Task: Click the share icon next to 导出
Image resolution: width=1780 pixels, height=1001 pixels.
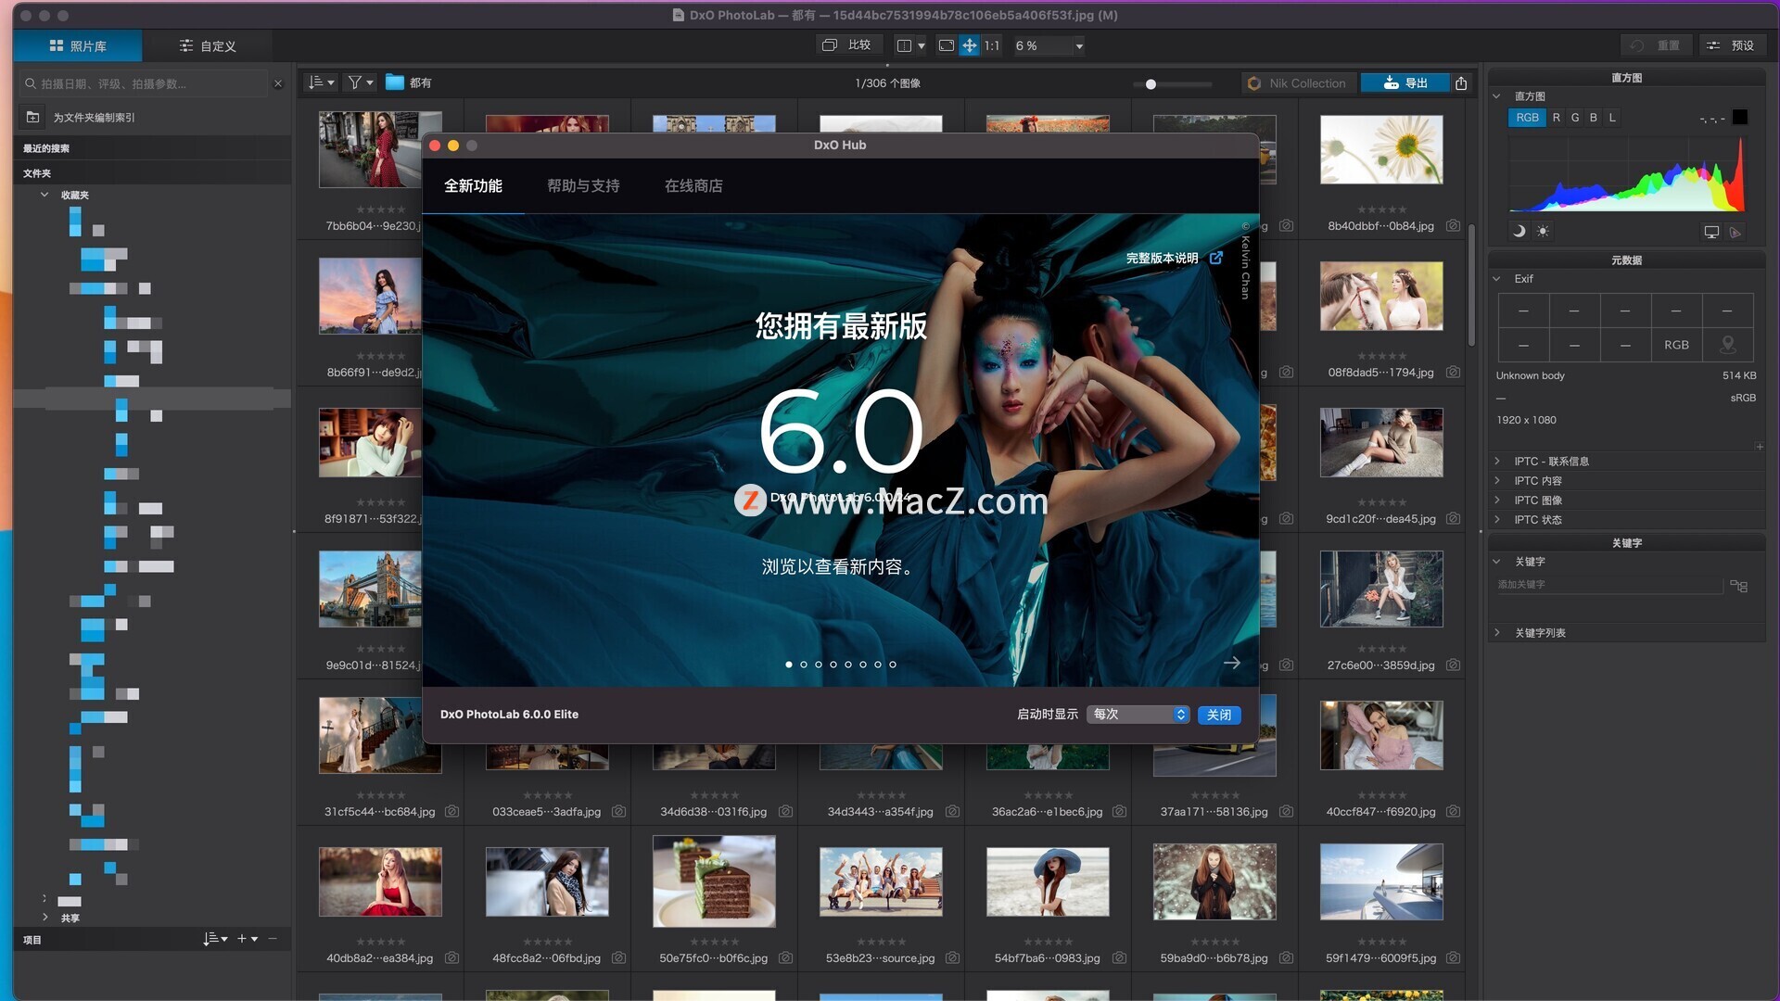Action: (x=1461, y=83)
